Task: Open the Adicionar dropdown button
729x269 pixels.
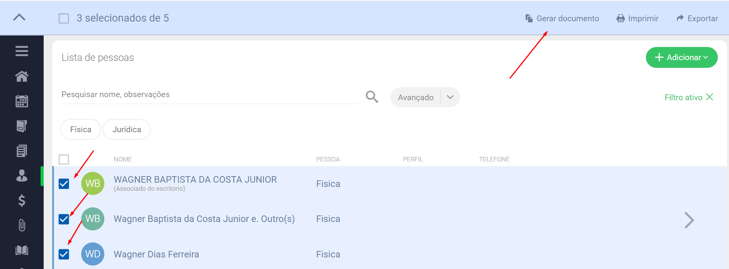Action: click(681, 57)
